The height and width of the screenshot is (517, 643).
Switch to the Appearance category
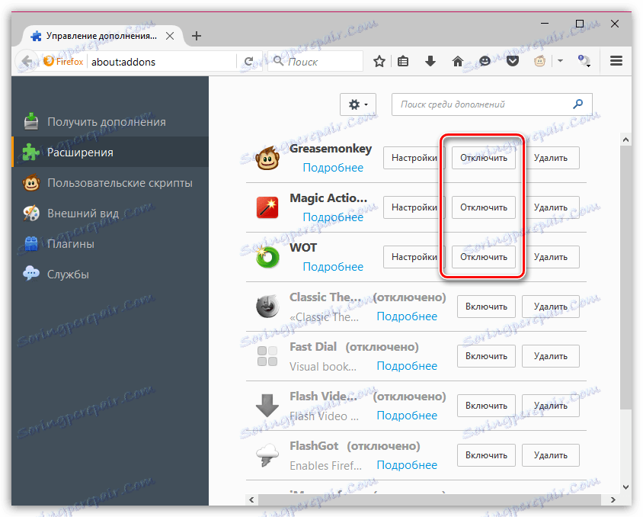click(110, 214)
